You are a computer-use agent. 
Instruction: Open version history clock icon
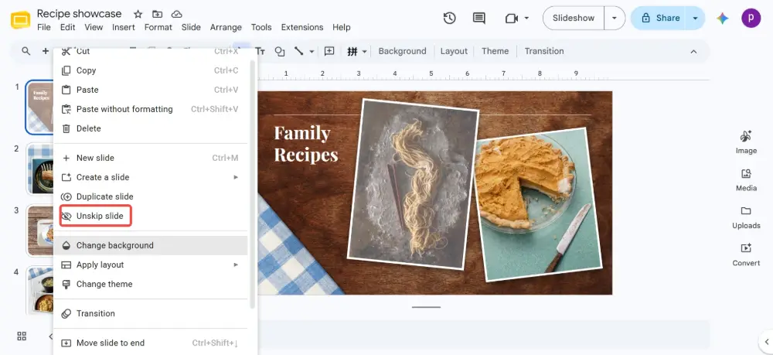coord(449,19)
